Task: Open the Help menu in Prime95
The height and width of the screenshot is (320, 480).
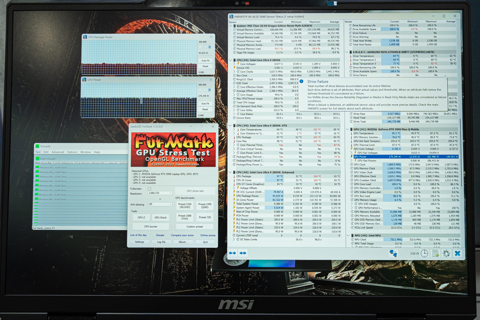Action: (97, 152)
